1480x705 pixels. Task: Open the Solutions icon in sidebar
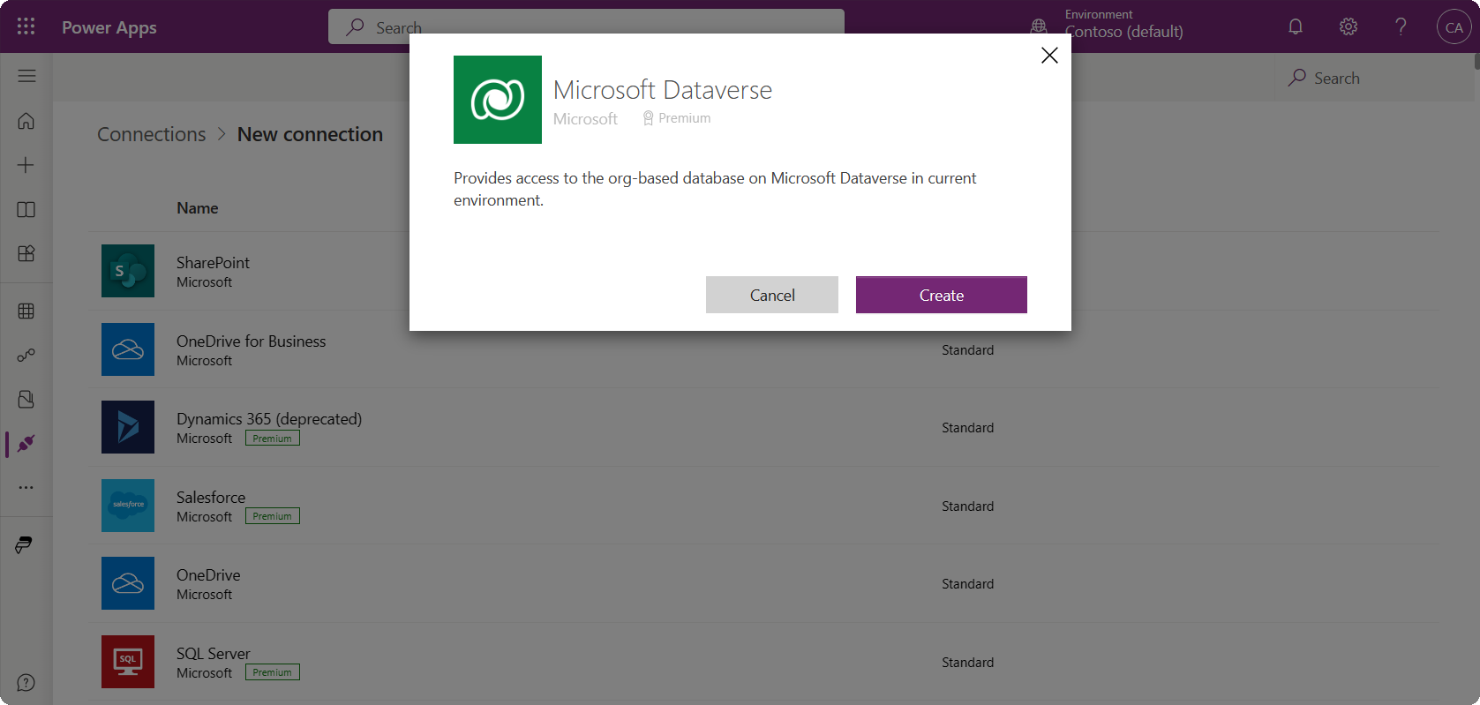click(x=26, y=399)
